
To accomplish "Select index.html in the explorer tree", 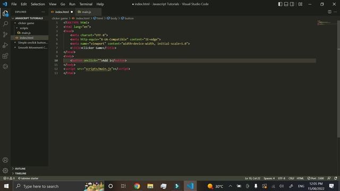I will pos(27,38).
